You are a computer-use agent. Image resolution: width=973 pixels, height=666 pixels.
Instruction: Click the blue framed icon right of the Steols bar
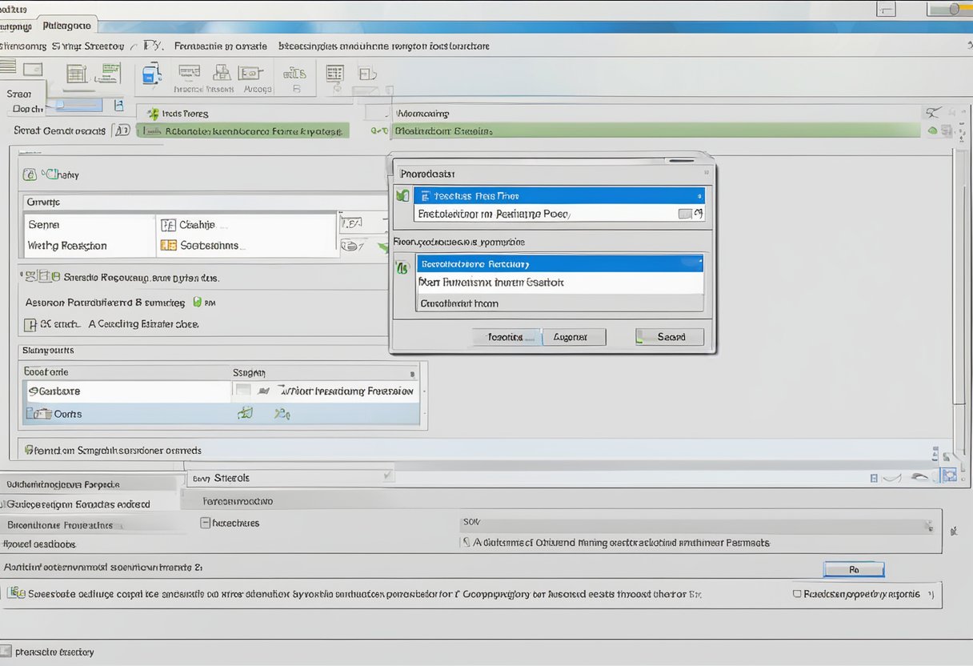point(949,475)
